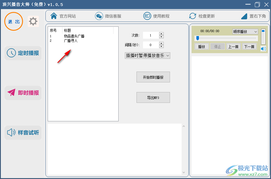The image size is (271, 179).
Task: Open 样音试听 sample audition
Action: 23,133
